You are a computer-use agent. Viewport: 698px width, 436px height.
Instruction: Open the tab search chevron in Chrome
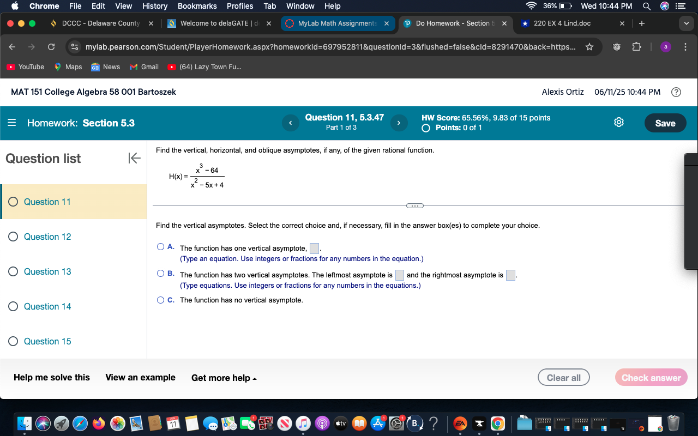(x=686, y=23)
